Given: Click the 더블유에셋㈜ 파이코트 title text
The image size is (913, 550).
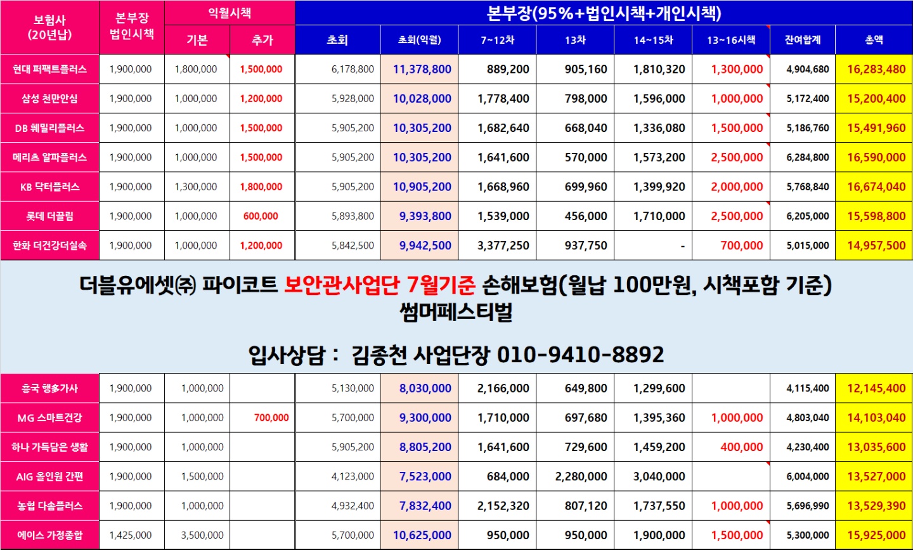Looking at the screenshot, I should 179,285.
